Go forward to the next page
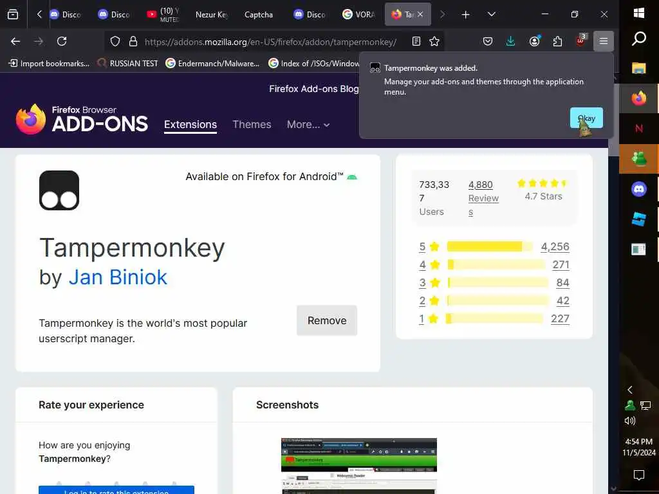659x494 pixels. [x=39, y=41]
